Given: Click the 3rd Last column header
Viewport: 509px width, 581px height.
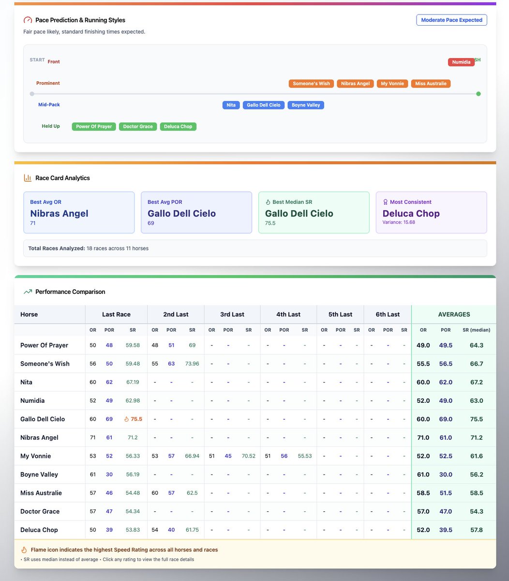Looking at the screenshot, I should tap(232, 315).
